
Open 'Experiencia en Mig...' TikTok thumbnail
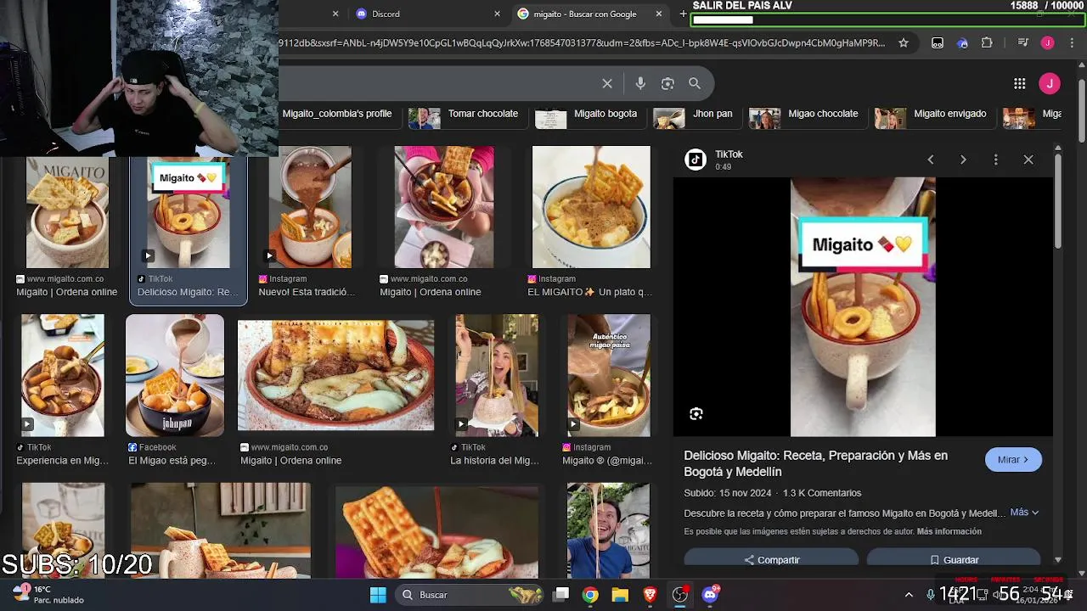(x=63, y=375)
